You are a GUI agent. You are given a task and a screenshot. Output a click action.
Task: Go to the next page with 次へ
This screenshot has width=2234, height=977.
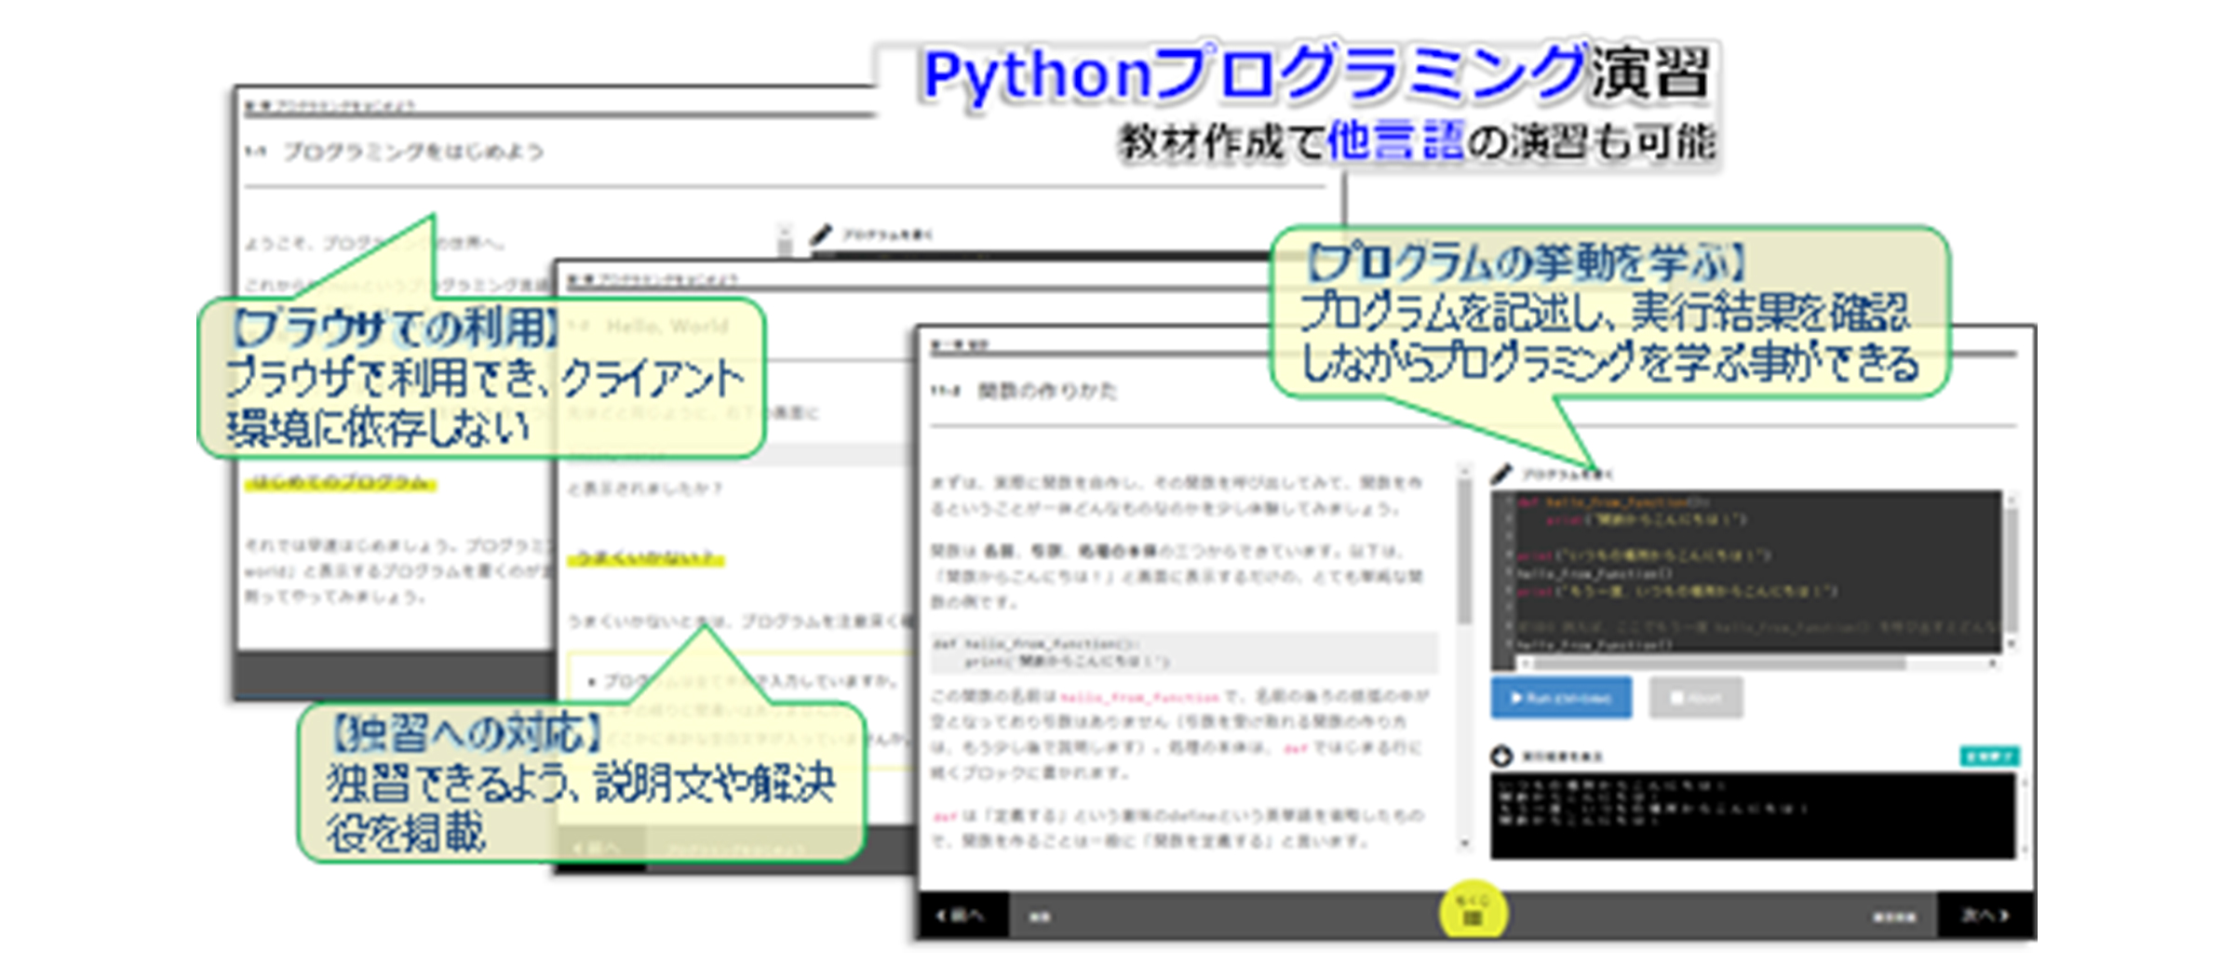click(x=1985, y=916)
